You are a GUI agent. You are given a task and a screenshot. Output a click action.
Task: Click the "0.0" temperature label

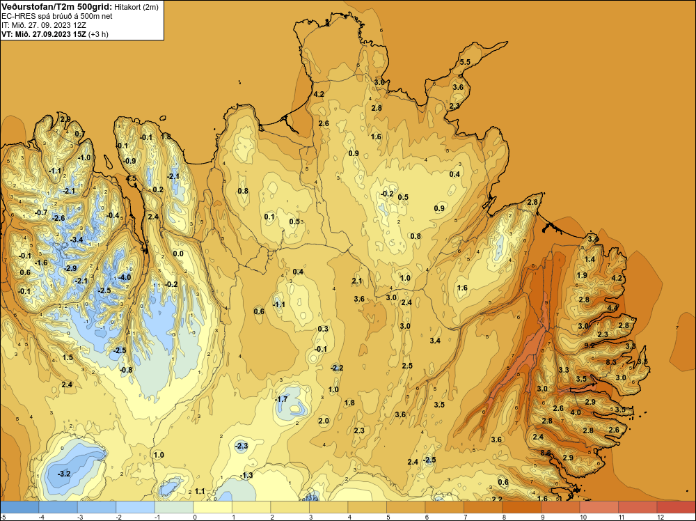[x=178, y=254]
